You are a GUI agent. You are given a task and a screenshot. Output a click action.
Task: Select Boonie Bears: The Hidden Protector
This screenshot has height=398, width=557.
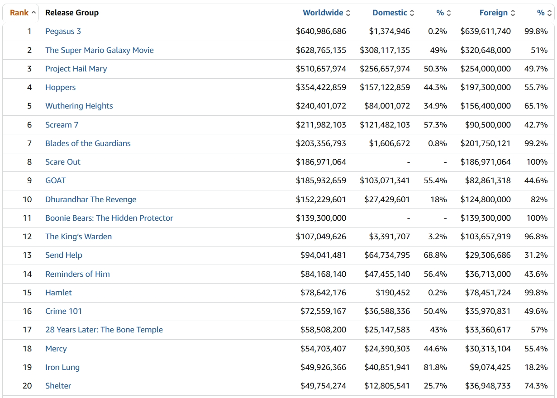click(x=109, y=218)
